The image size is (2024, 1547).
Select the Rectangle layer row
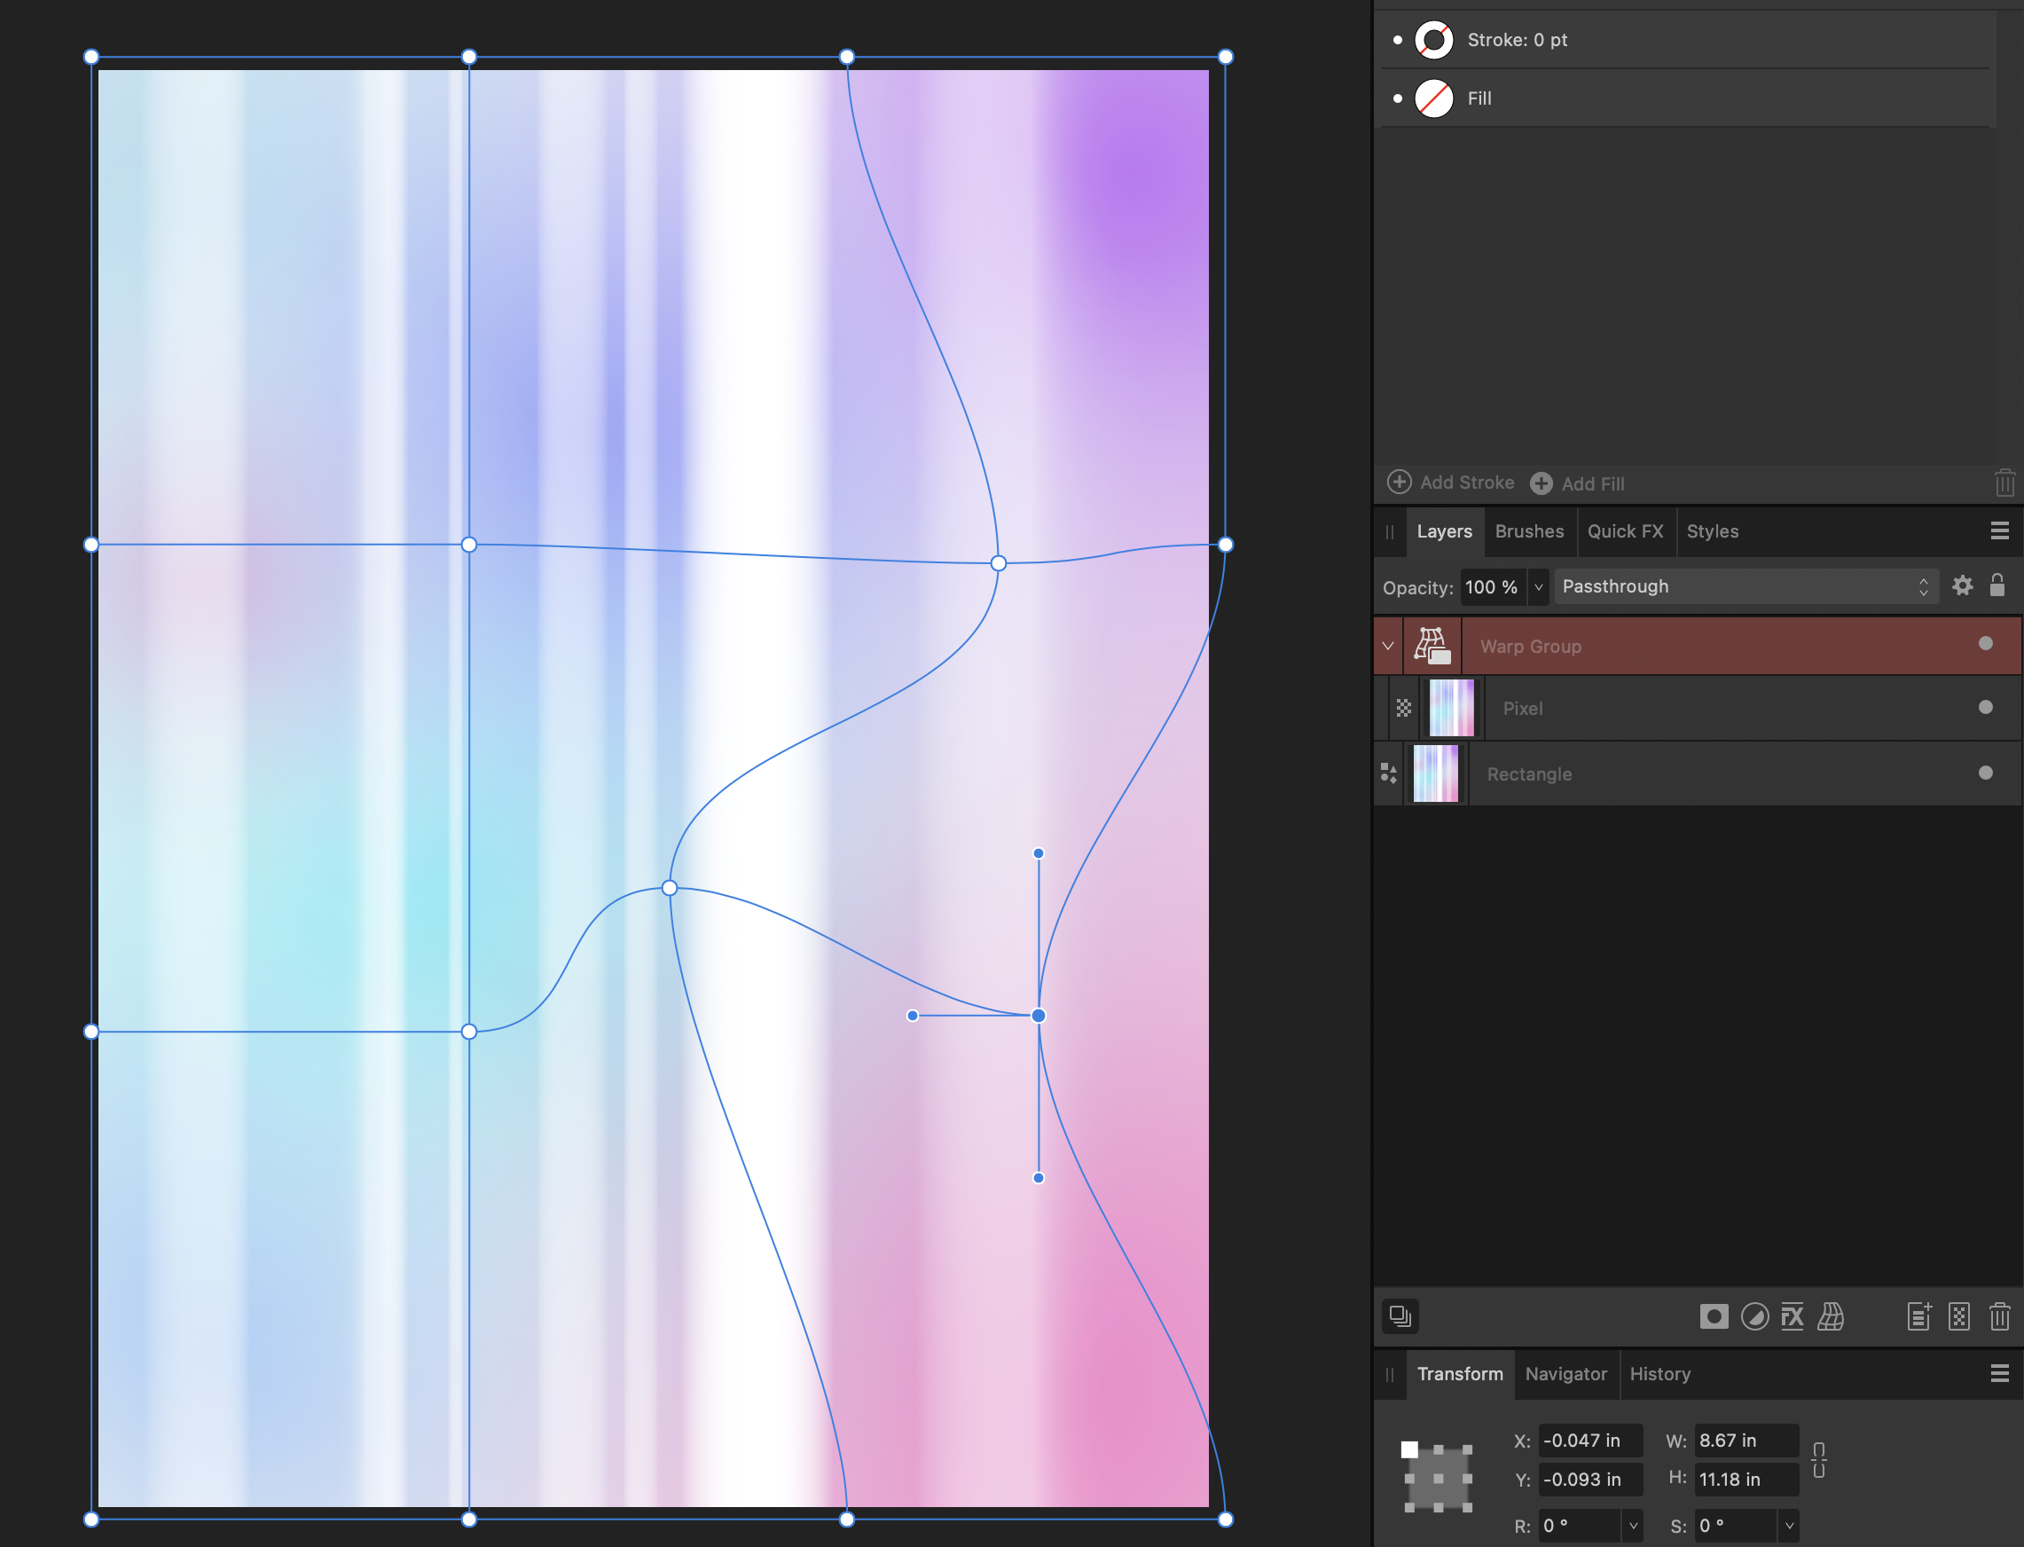point(1697,773)
